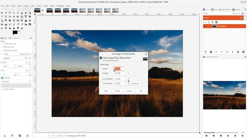The width and height of the screenshot is (247, 138).
Task: Select the Rectangle Select tool
Action: [2, 13]
